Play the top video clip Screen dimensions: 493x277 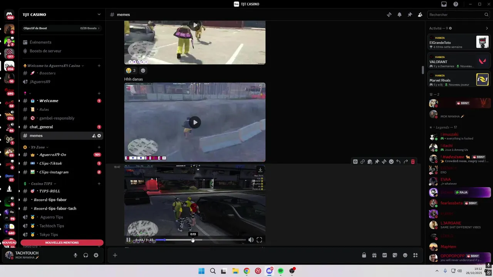pyautogui.click(x=195, y=25)
